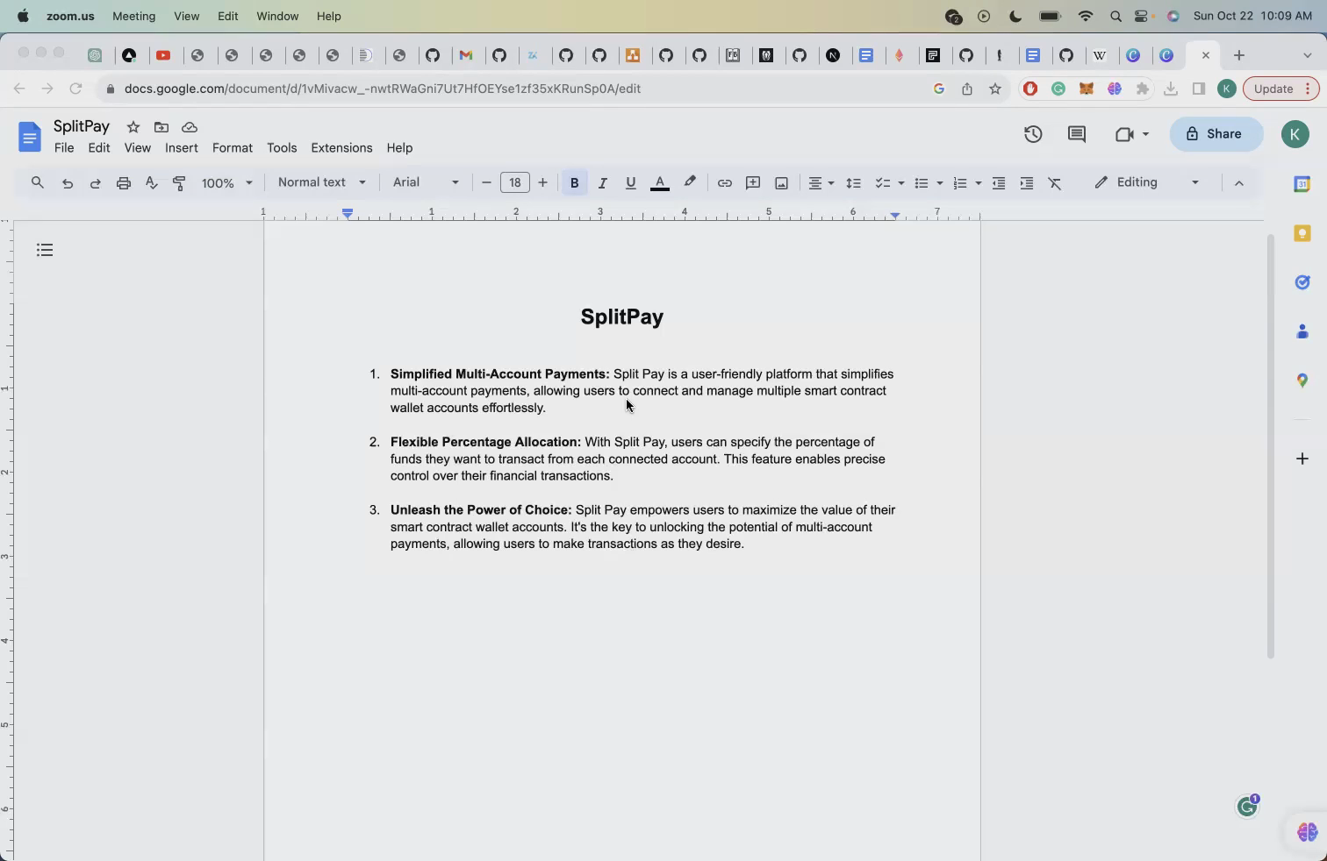Click the Redo arrow in toolbar
The image size is (1327, 861).
(x=96, y=183)
